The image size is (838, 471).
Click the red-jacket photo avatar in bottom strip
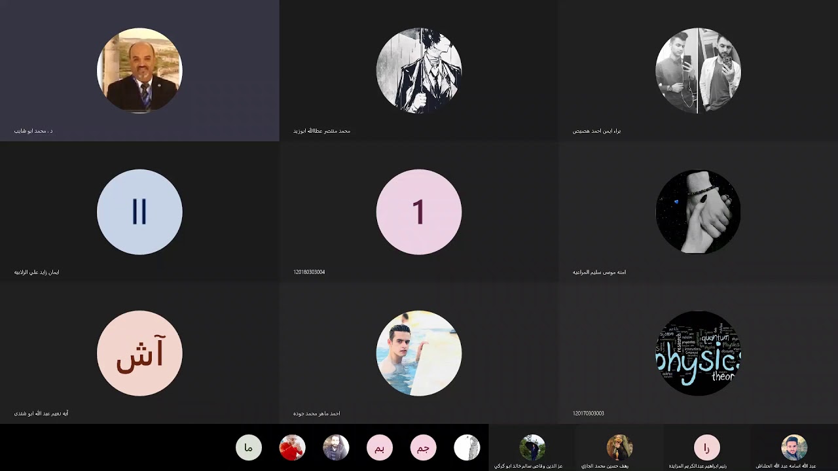coord(292,447)
